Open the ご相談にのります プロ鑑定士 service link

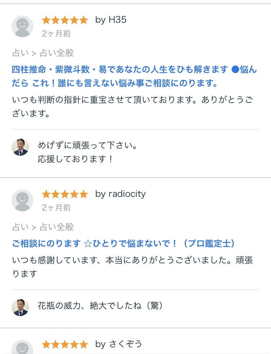(123, 243)
